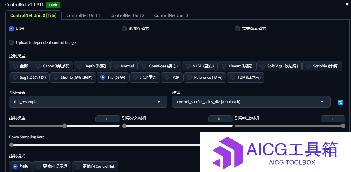Select Shuffle (随机洗牌) control type
The image size is (351, 172).
73,77
